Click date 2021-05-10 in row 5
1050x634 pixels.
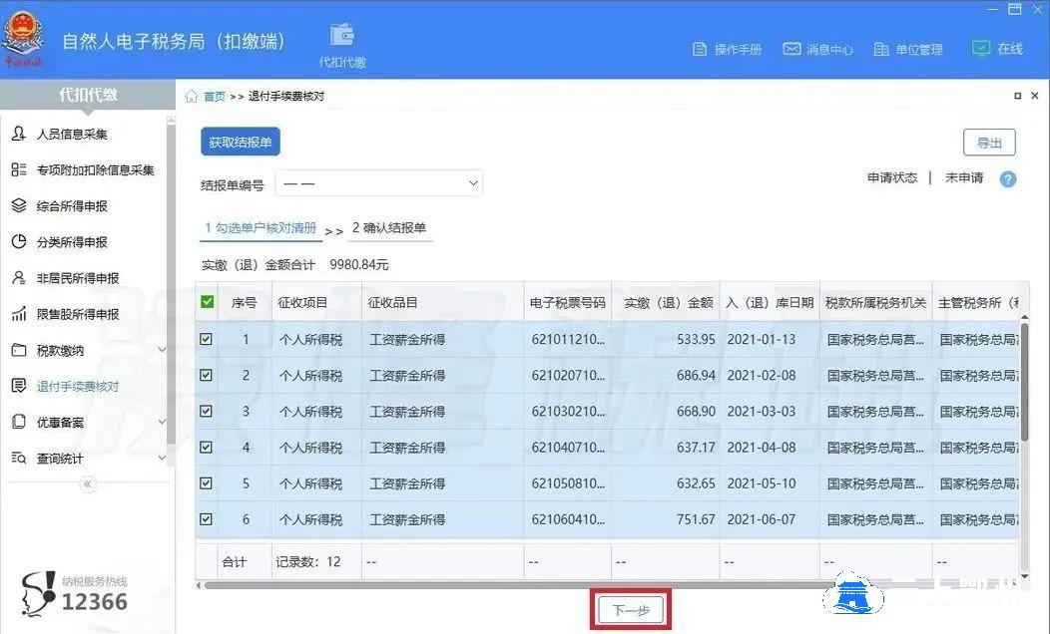point(762,482)
